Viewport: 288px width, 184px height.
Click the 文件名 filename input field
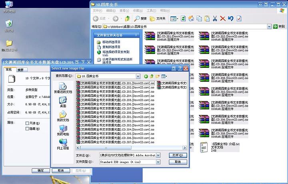coord(128,155)
